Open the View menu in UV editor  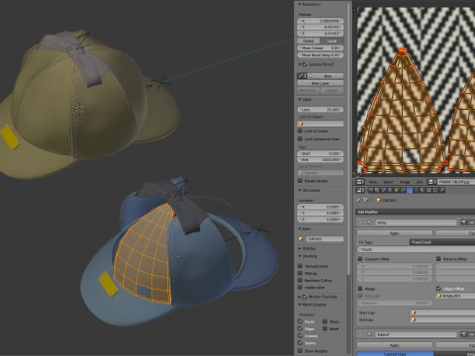point(373,182)
